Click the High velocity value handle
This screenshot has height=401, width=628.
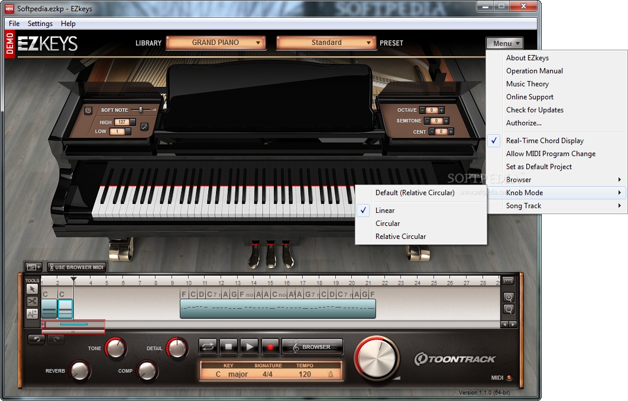pos(132,122)
